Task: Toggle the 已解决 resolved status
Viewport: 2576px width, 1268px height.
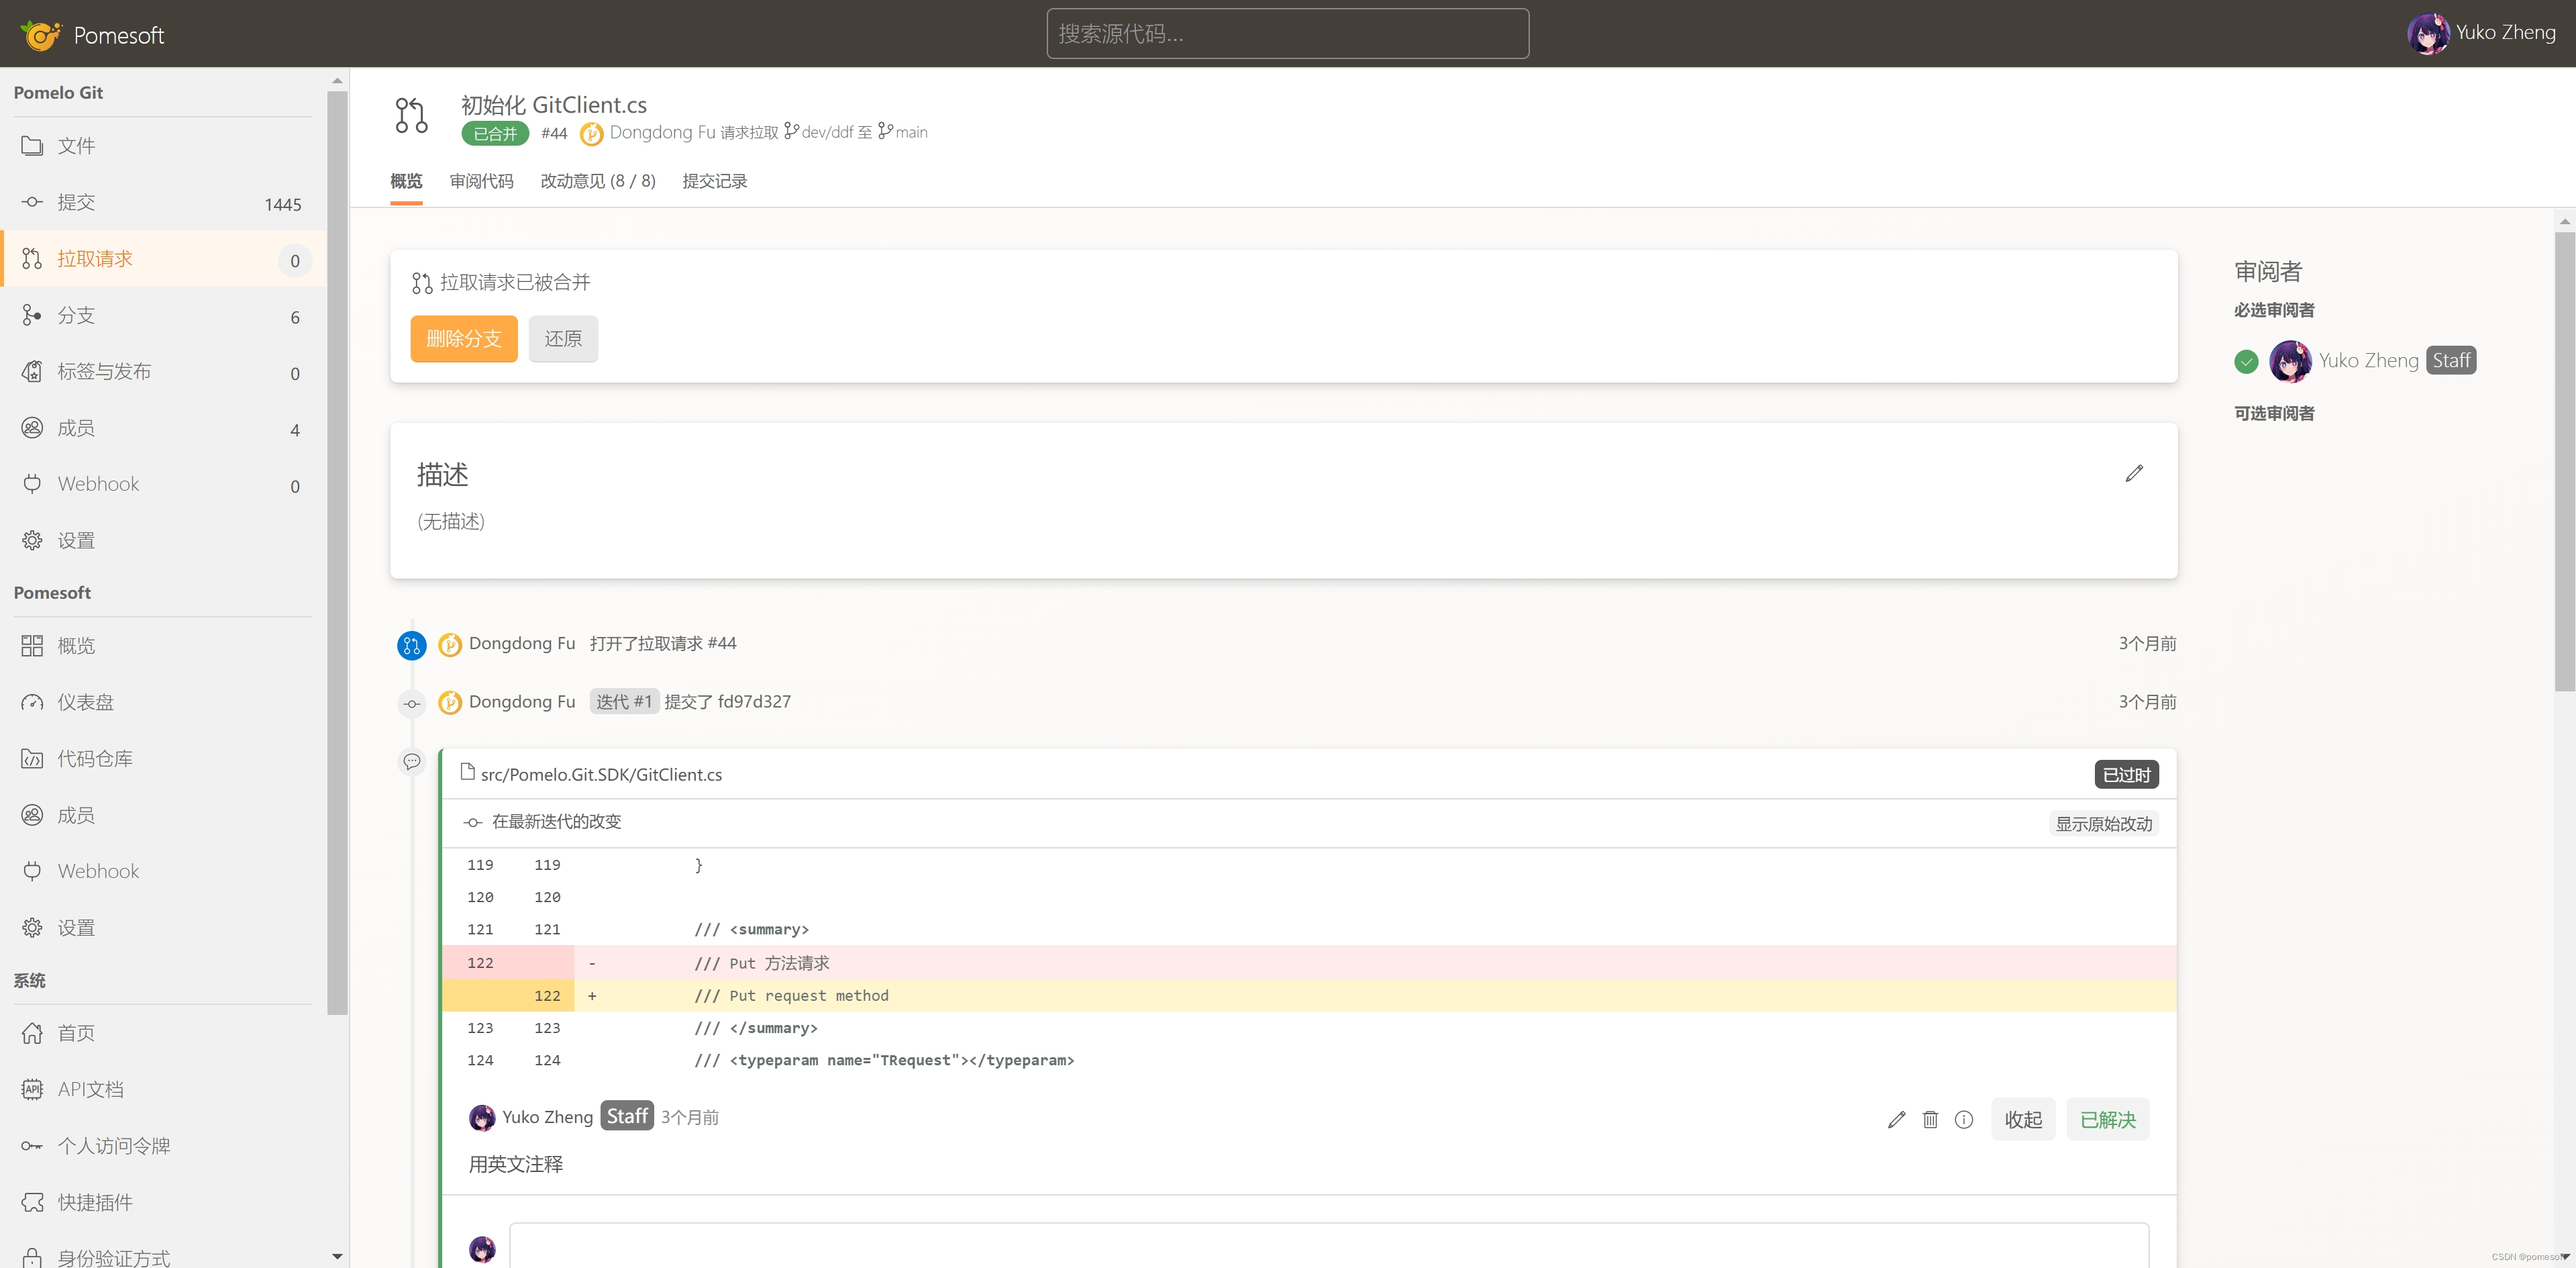Action: coord(2107,1119)
